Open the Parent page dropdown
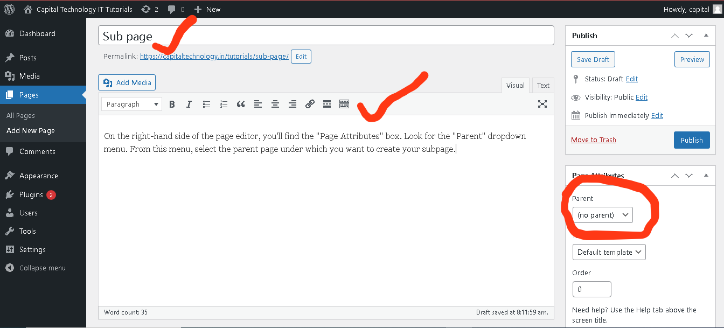Viewport: 724px width, 328px height. pyautogui.click(x=602, y=215)
